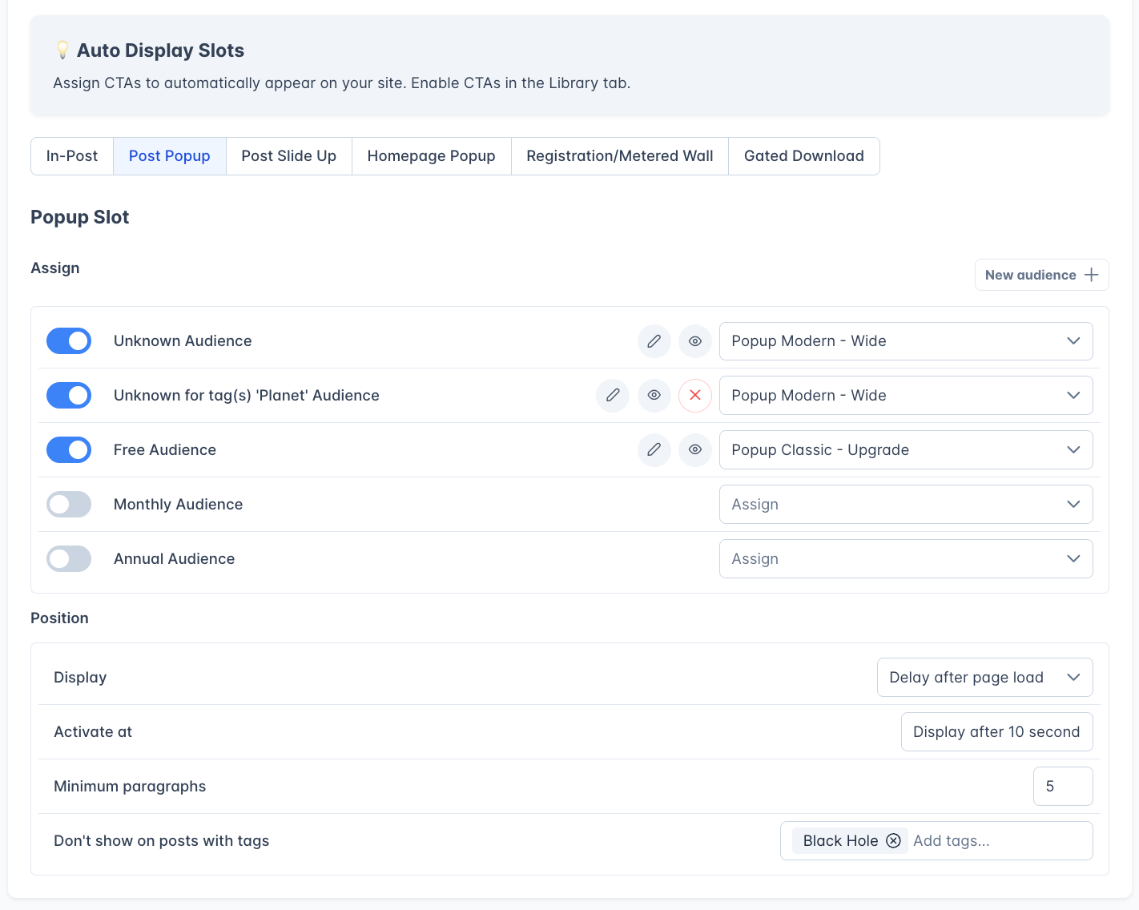Screen dimensions: 1139x910
Task: Remove the 'Planet' tag audience with the red X
Action: pyautogui.click(x=695, y=396)
